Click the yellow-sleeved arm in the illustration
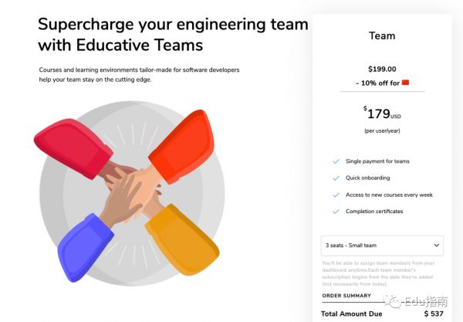The height and width of the screenshot is (322, 463). point(181,239)
